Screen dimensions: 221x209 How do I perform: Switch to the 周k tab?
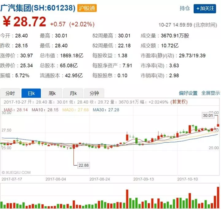[x=52, y=93]
